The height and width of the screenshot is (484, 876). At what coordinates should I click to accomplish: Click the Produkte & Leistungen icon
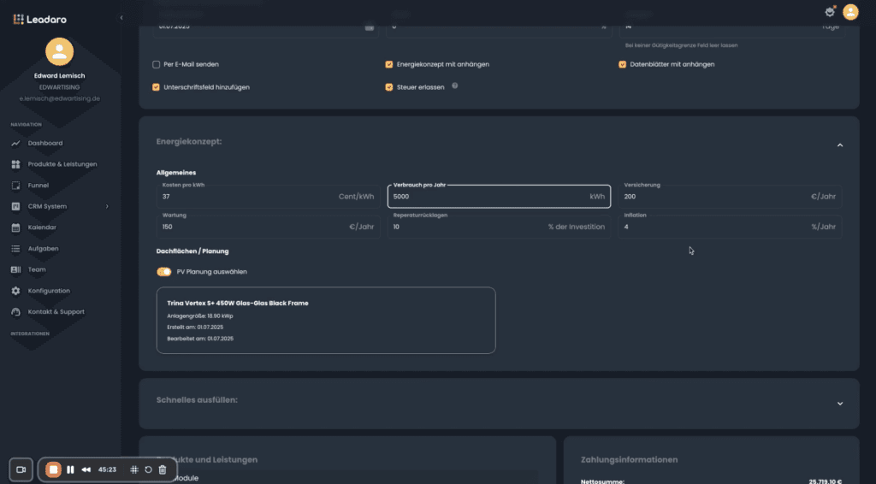coord(15,164)
